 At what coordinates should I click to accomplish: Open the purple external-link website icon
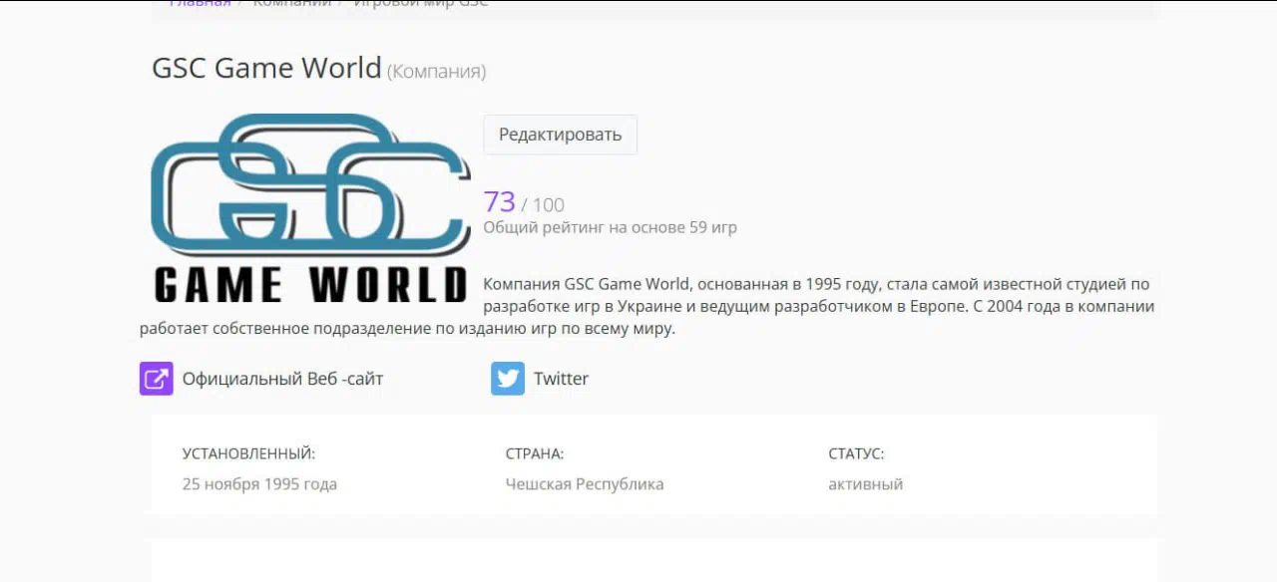[157, 379]
